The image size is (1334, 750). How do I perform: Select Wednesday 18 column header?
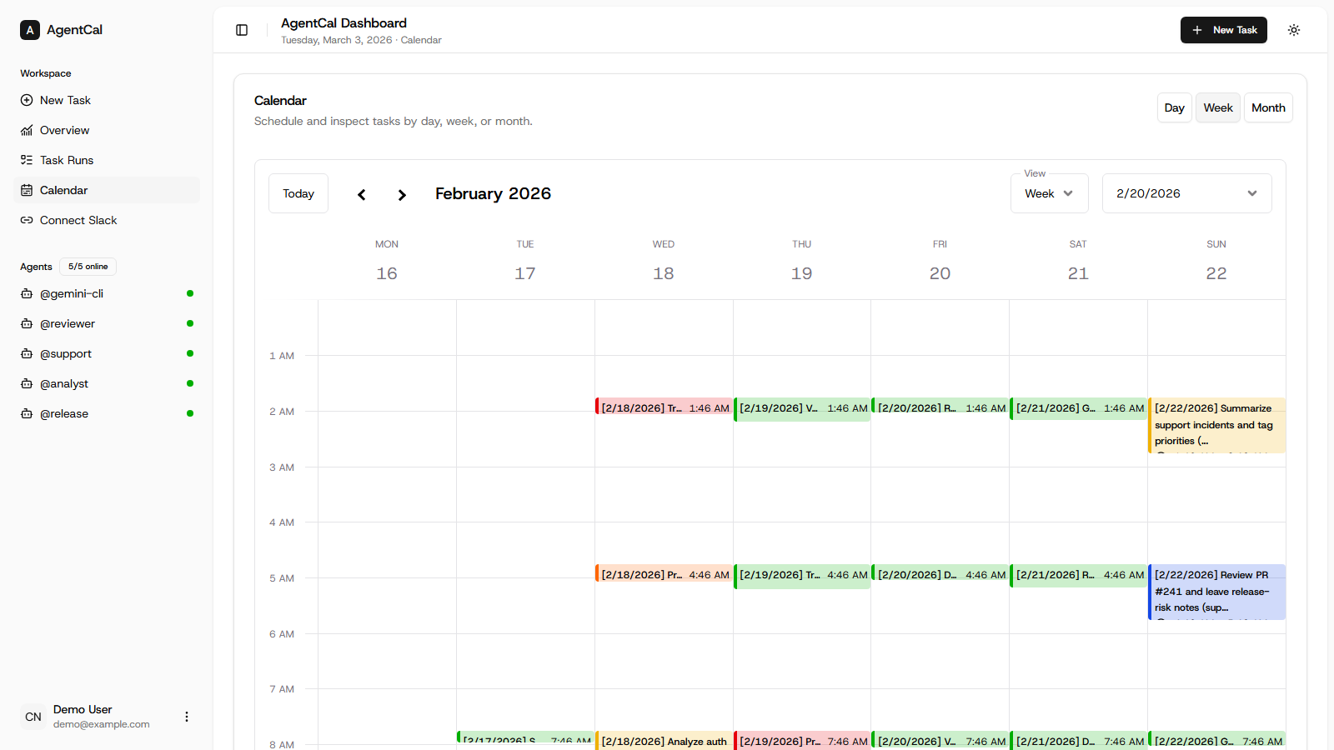664,261
